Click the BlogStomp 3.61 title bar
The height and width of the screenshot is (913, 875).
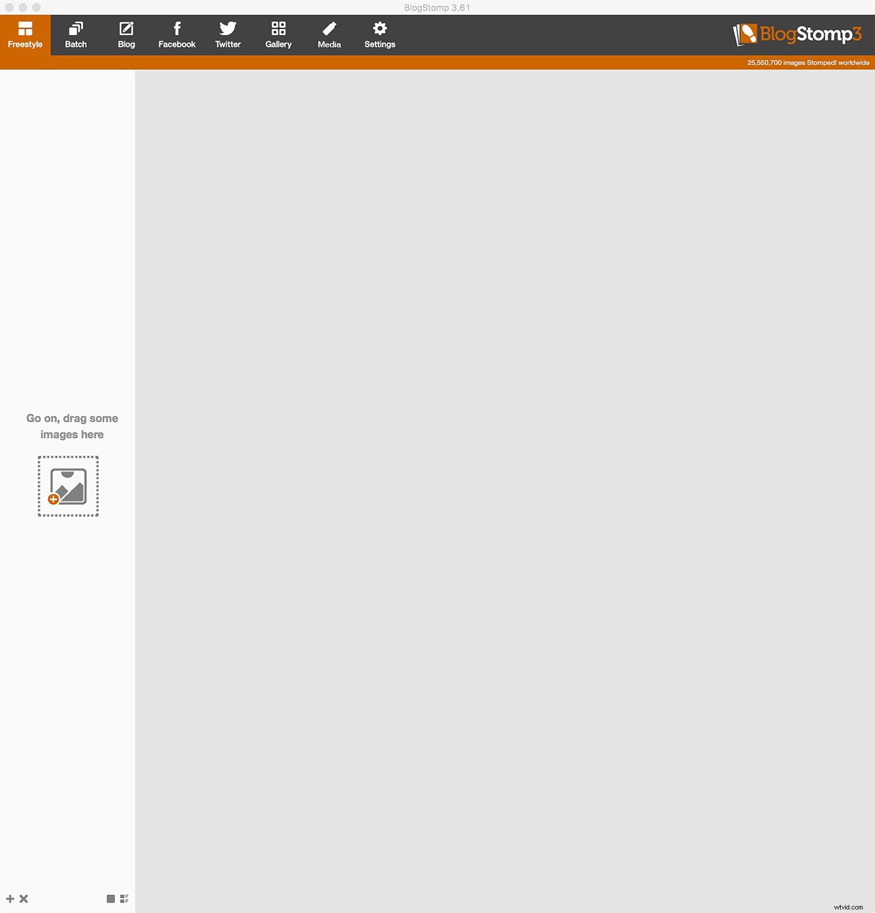[436, 8]
